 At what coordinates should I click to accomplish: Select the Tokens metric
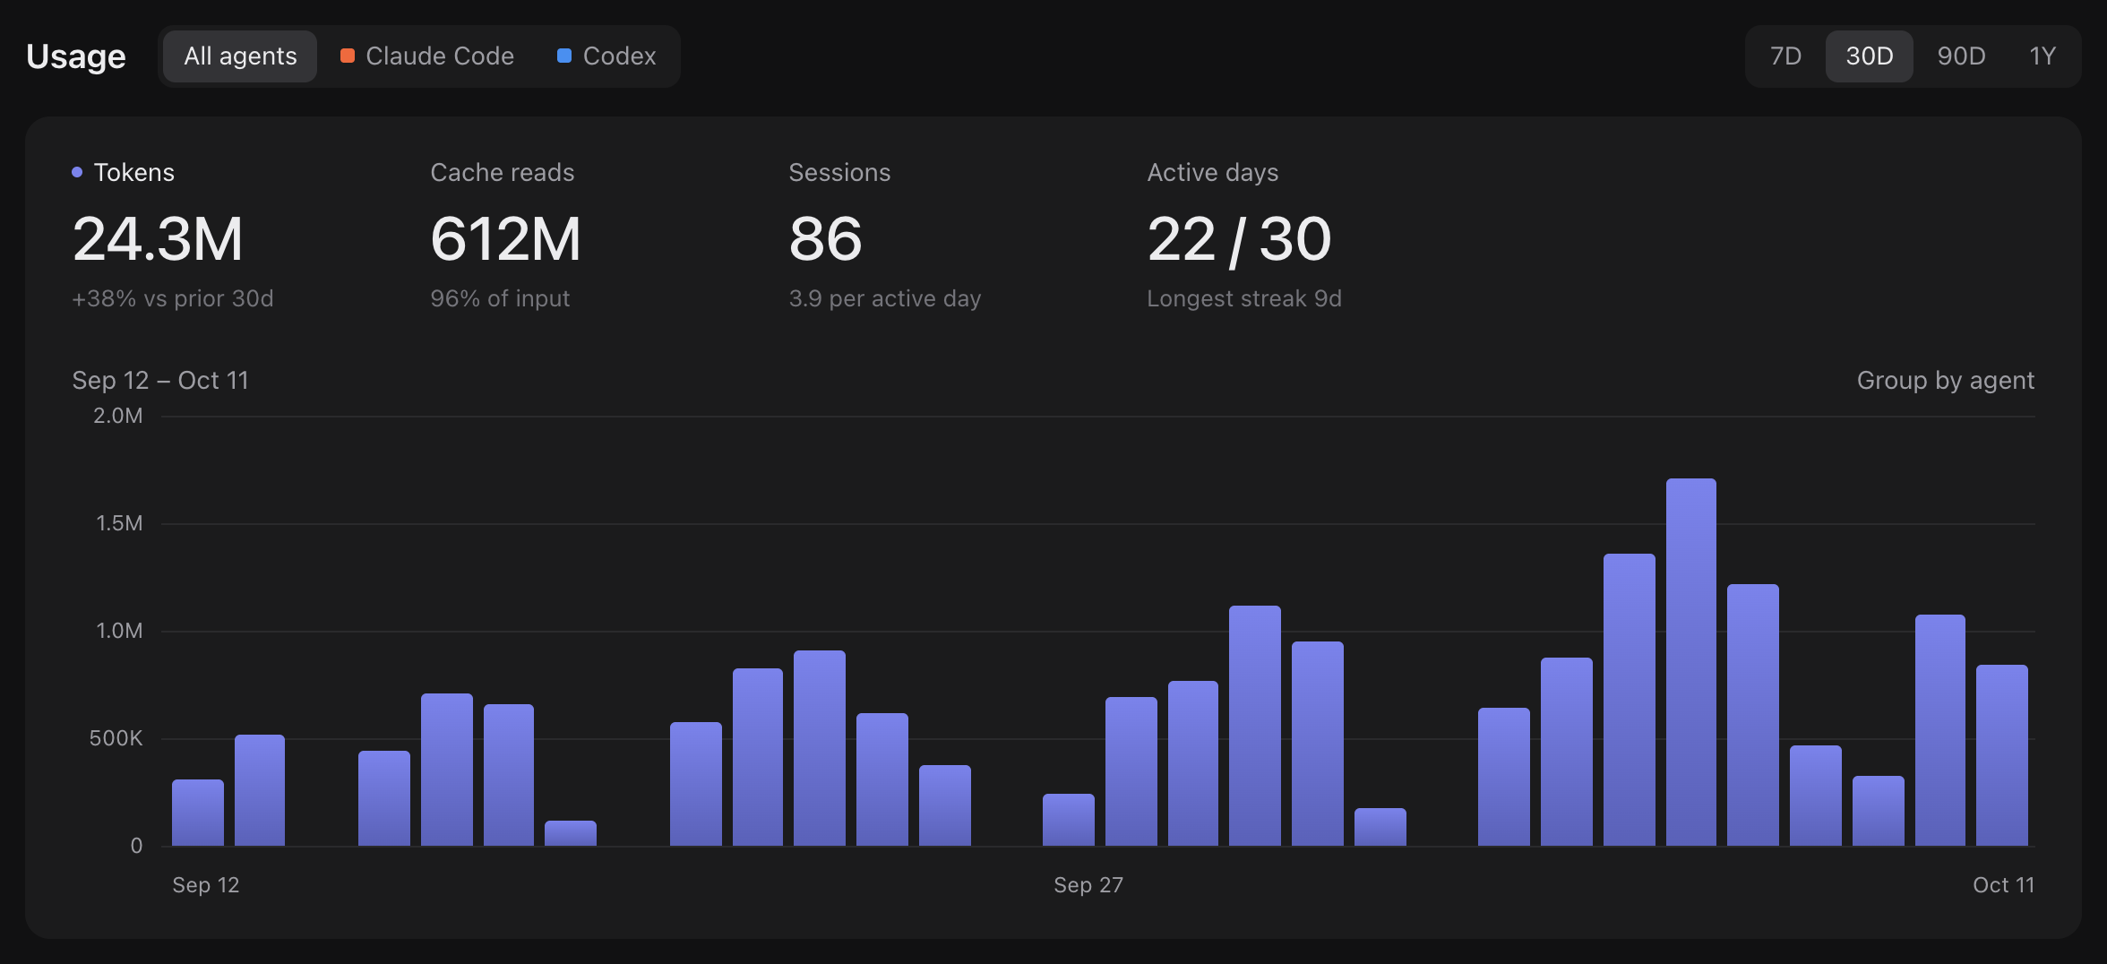(133, 172)
